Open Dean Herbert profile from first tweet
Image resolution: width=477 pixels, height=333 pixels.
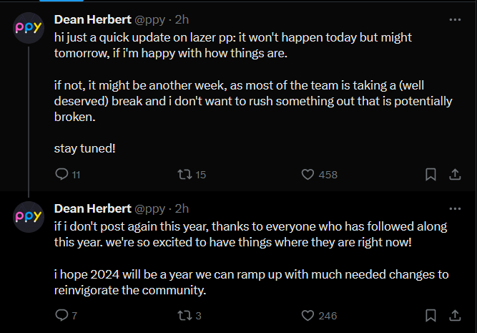click(93, 20)
